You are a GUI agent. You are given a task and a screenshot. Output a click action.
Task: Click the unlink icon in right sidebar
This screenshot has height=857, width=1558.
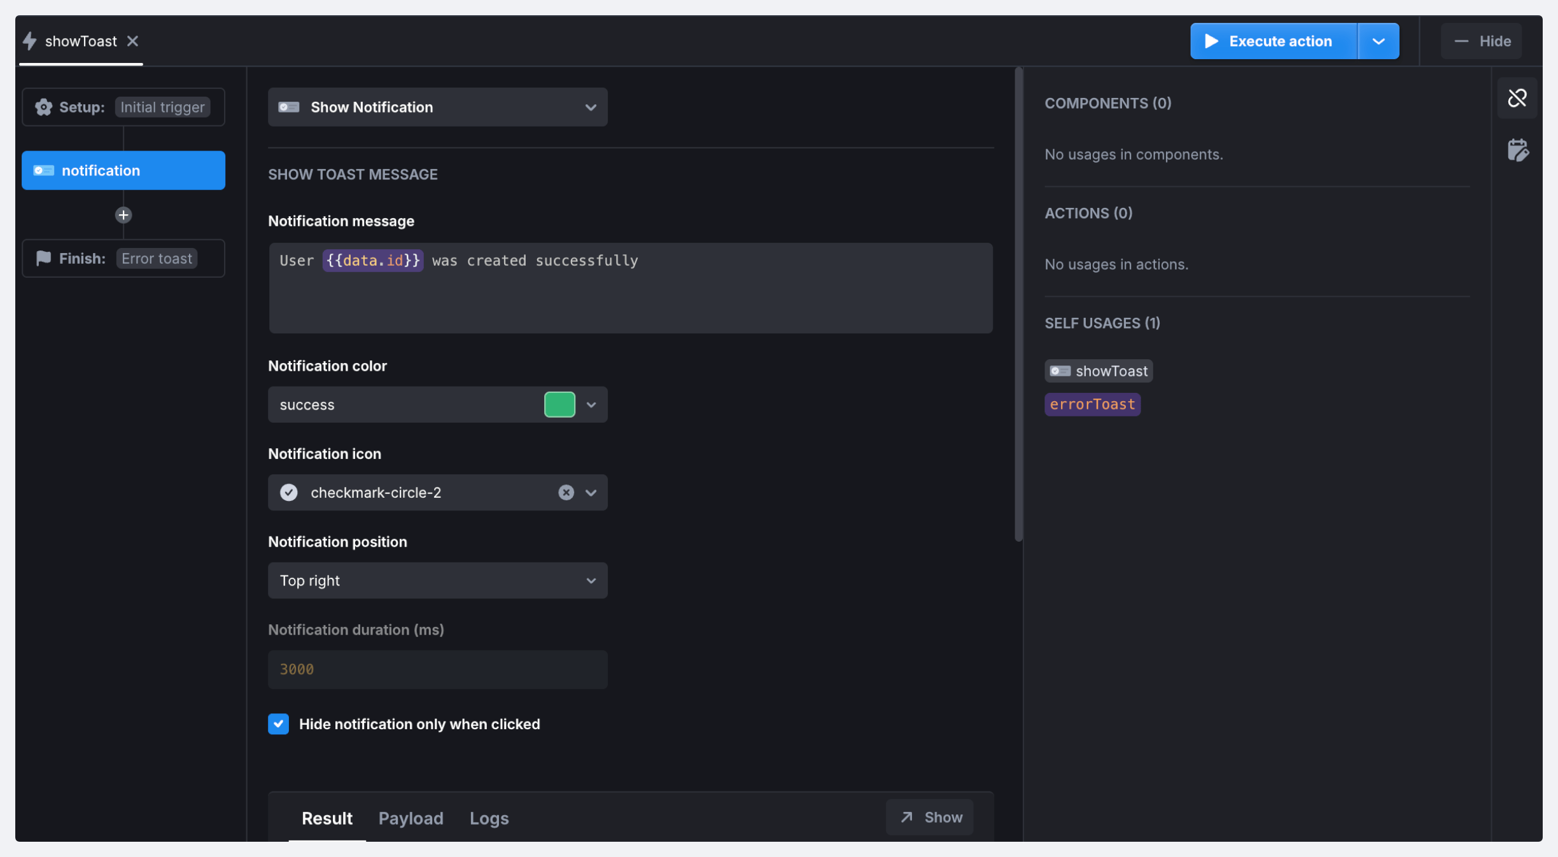[x=1517, y=98]
